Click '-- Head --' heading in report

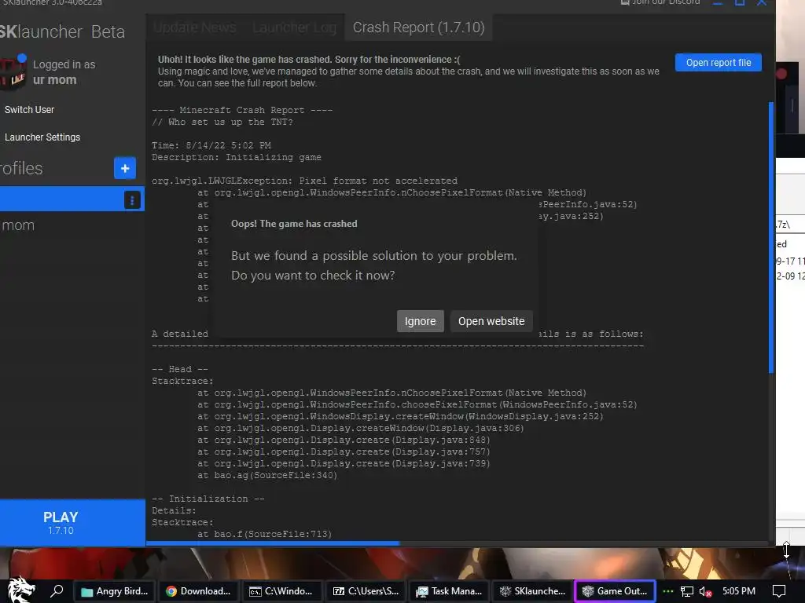[x=180, y=369]
